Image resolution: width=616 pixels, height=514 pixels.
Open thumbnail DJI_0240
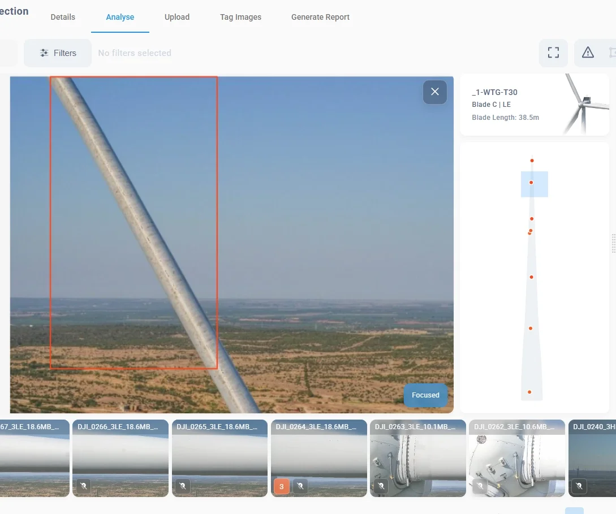tap(592, 458)
